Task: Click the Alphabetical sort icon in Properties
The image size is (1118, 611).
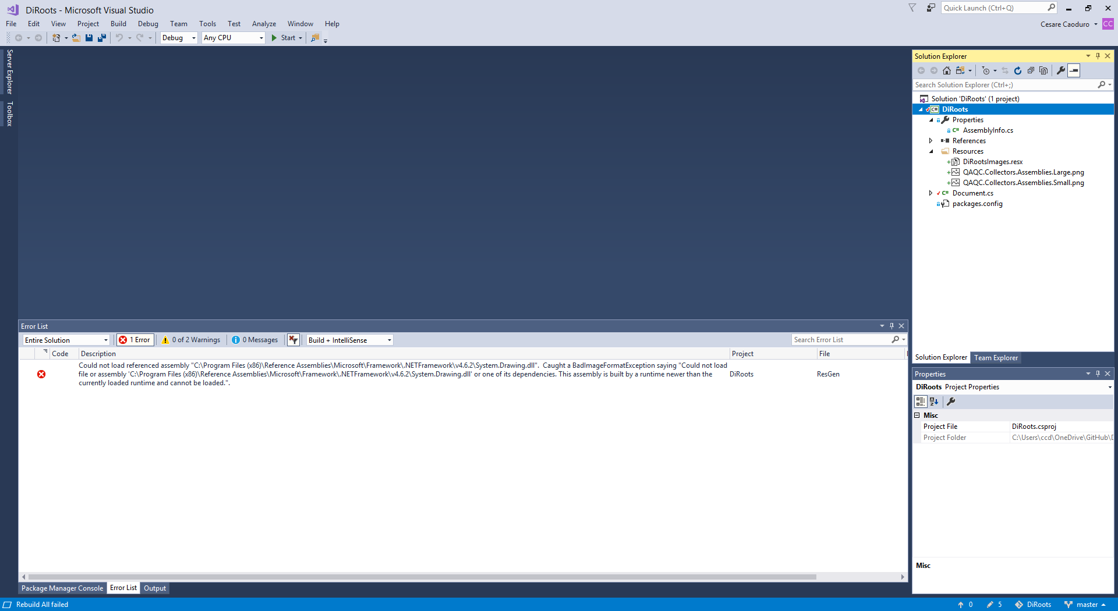Action: (x=934, y=402)
